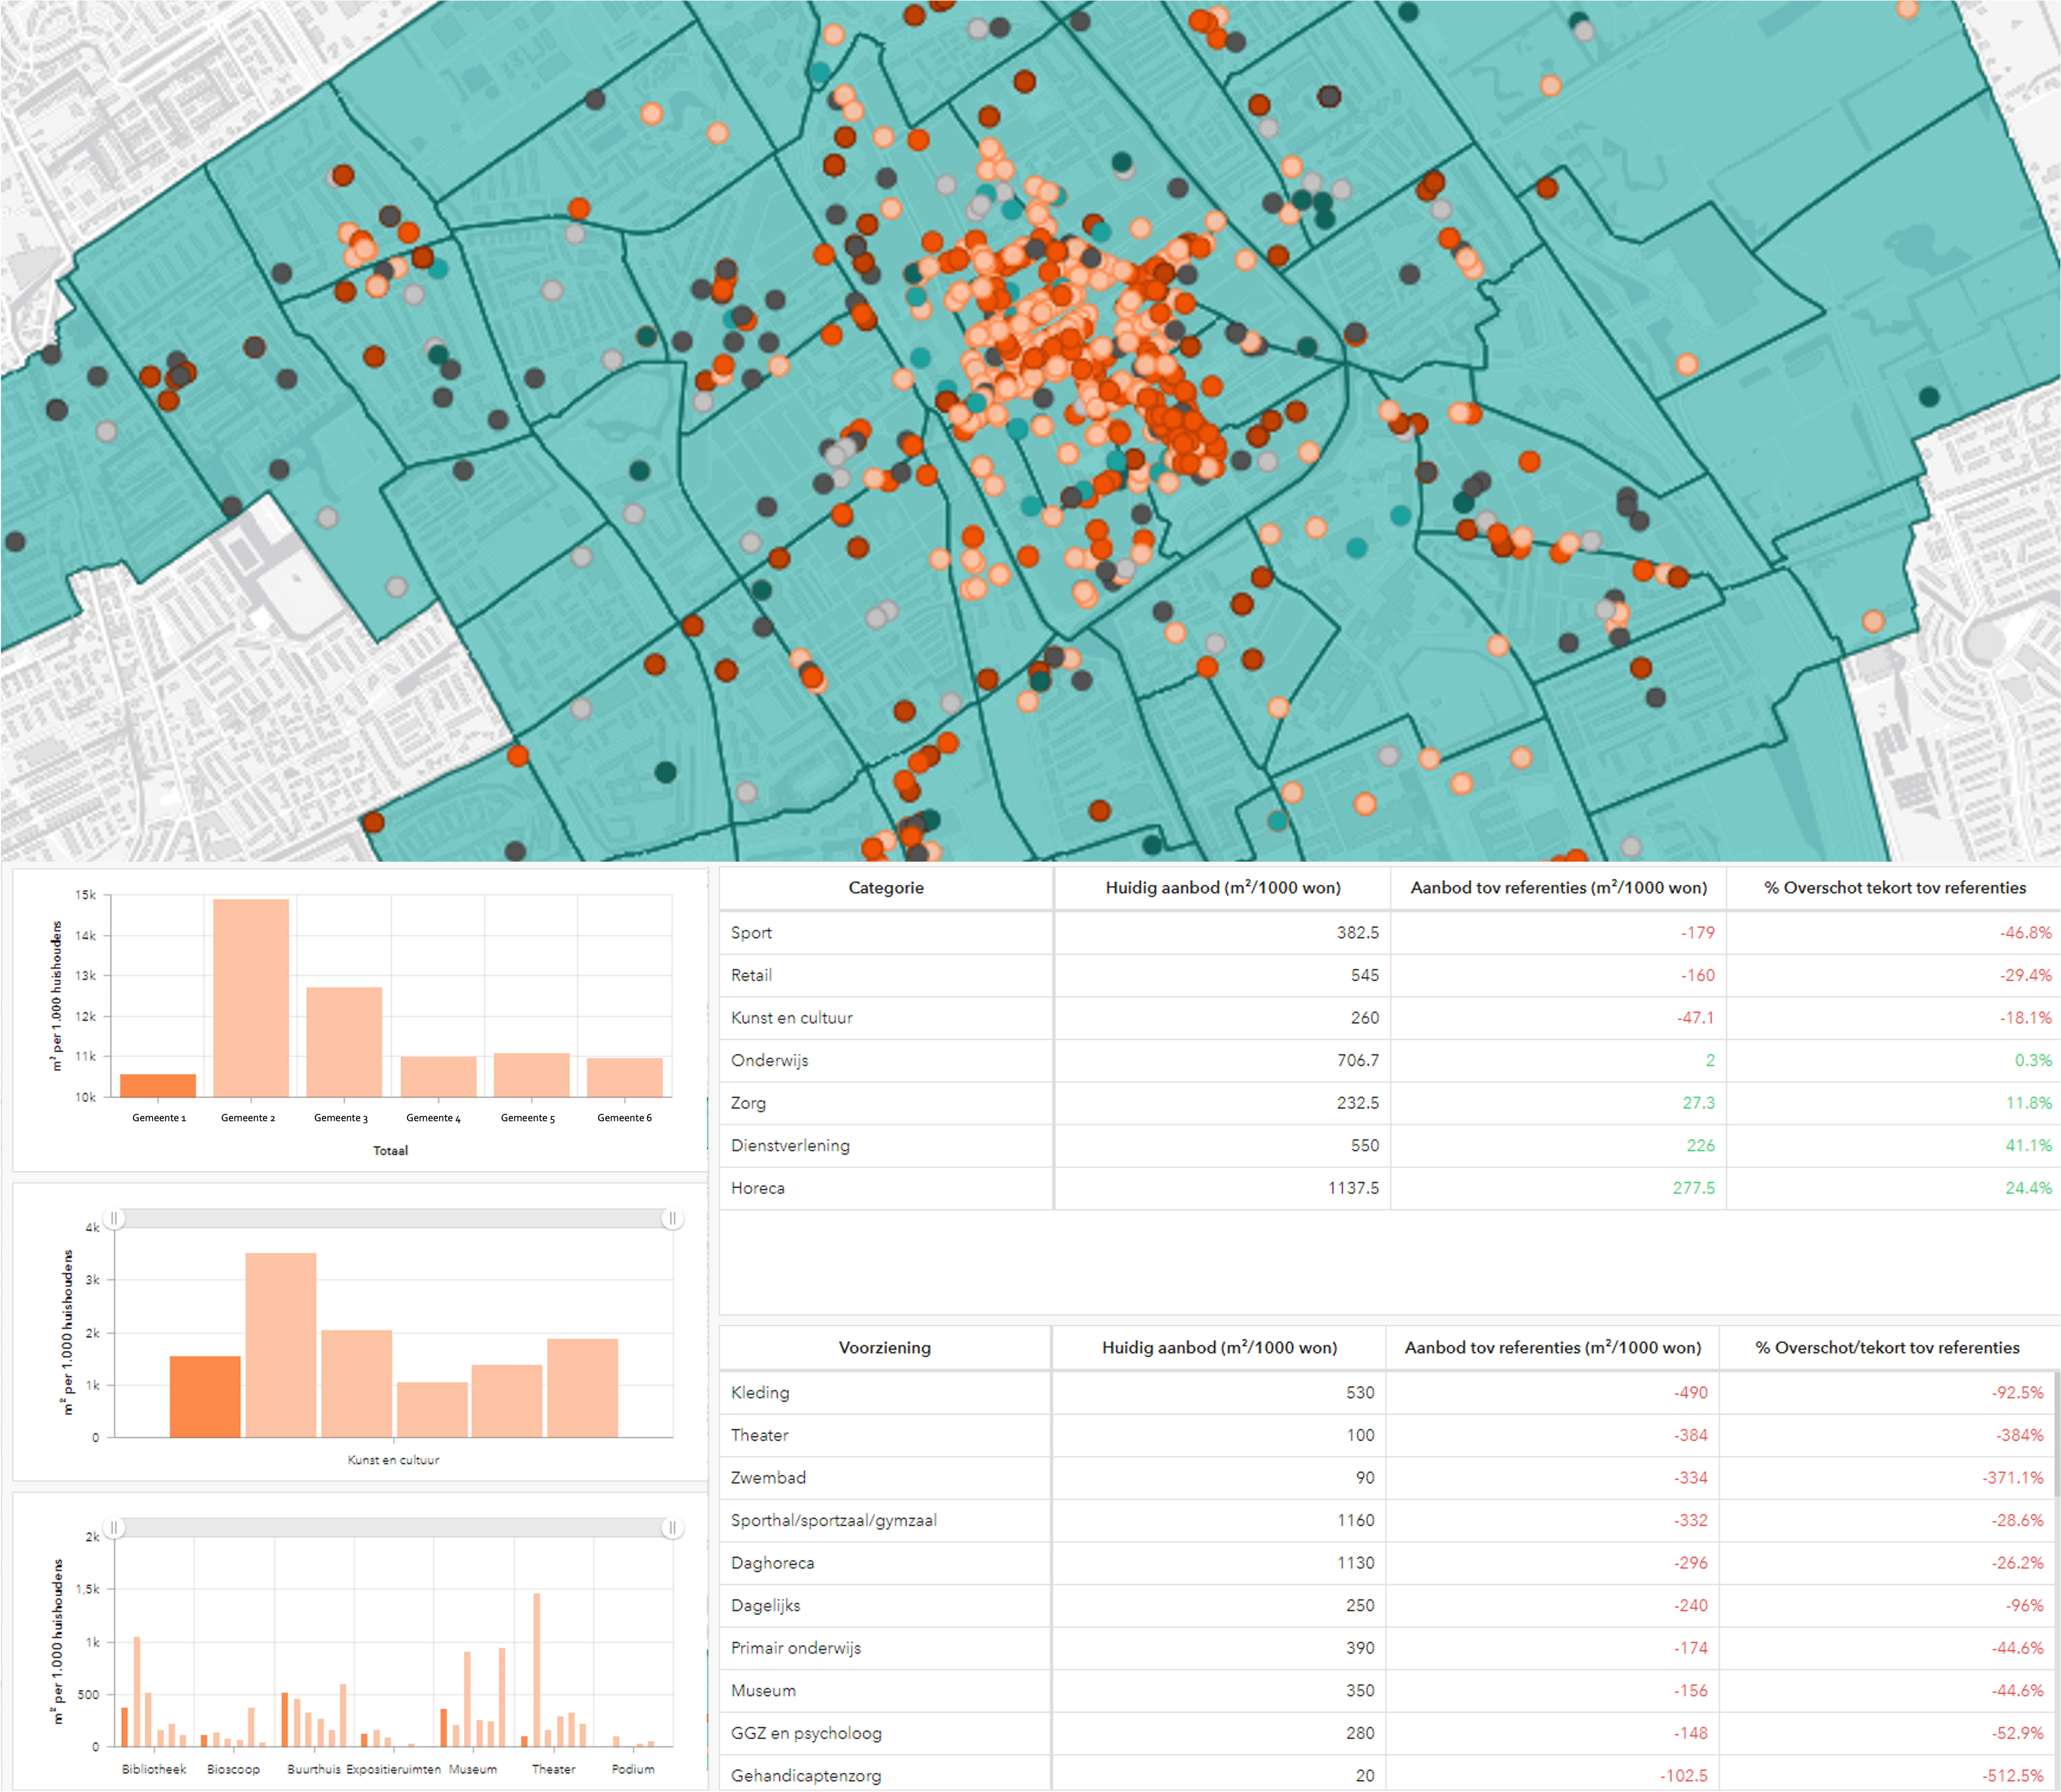Select the Sport row
Image resolution: width=2061 pixels, height=1792 pixels.
coord(1390,933)
